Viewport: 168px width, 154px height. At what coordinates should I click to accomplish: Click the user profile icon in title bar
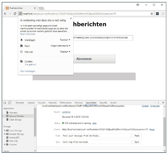138,5
